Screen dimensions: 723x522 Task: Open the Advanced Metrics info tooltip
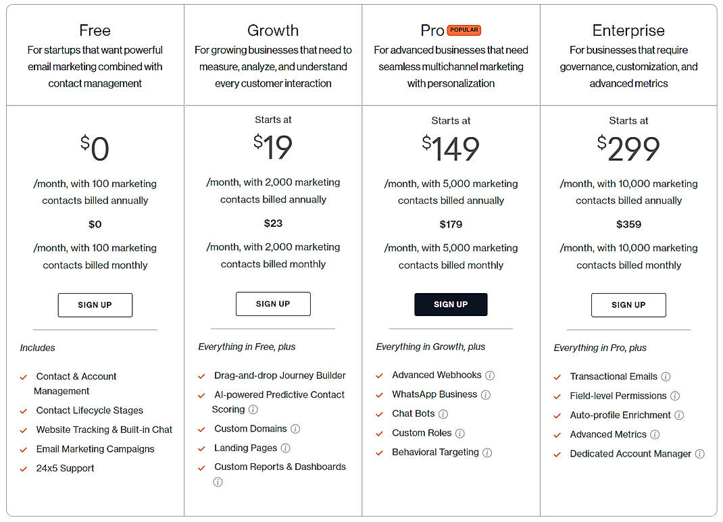[x=654, y=434]
